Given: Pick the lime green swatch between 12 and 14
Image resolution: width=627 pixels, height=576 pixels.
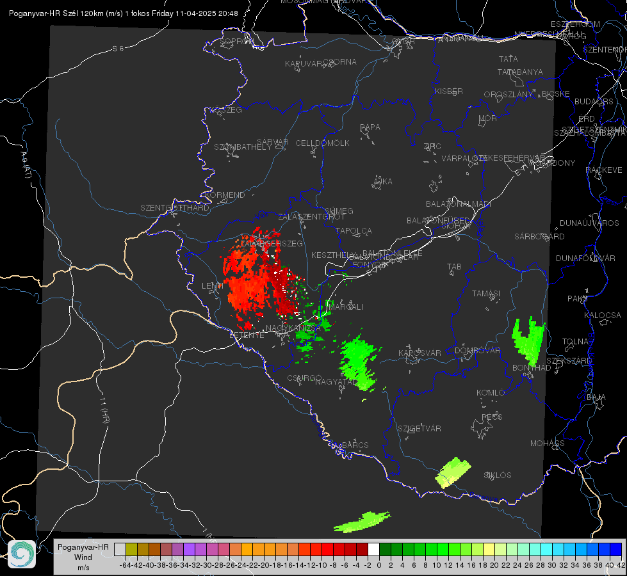Looking at the screenshot, I should [x=454, y=549].
